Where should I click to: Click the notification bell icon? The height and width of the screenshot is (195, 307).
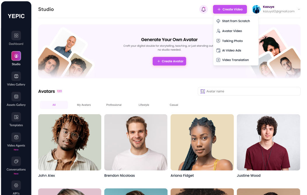(x=203, y=9)
